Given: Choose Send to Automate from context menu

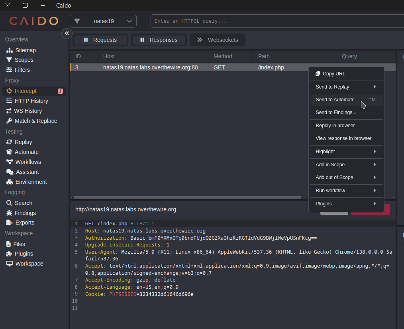Looking at the screenshot, I should click(335, 100).
